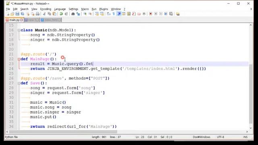Undo the last edit via toolbar
Viewport: 258px width, 145px height.
61,14
